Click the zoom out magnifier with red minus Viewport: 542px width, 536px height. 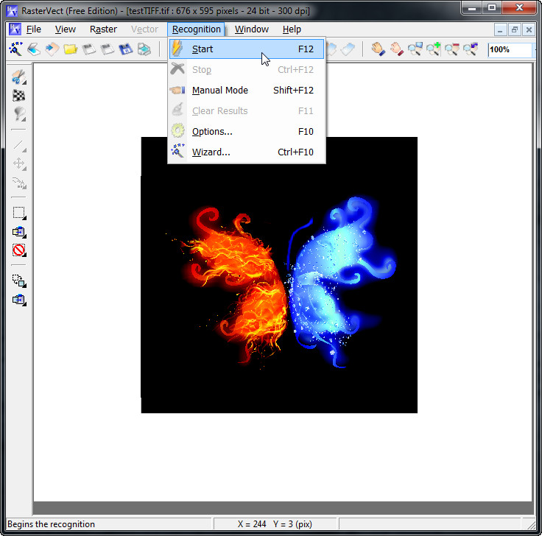click(451, 49)
